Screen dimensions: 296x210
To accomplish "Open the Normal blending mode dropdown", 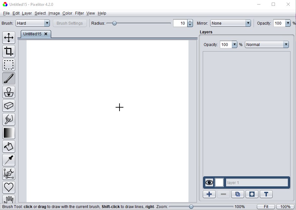I will coord(267,45).
